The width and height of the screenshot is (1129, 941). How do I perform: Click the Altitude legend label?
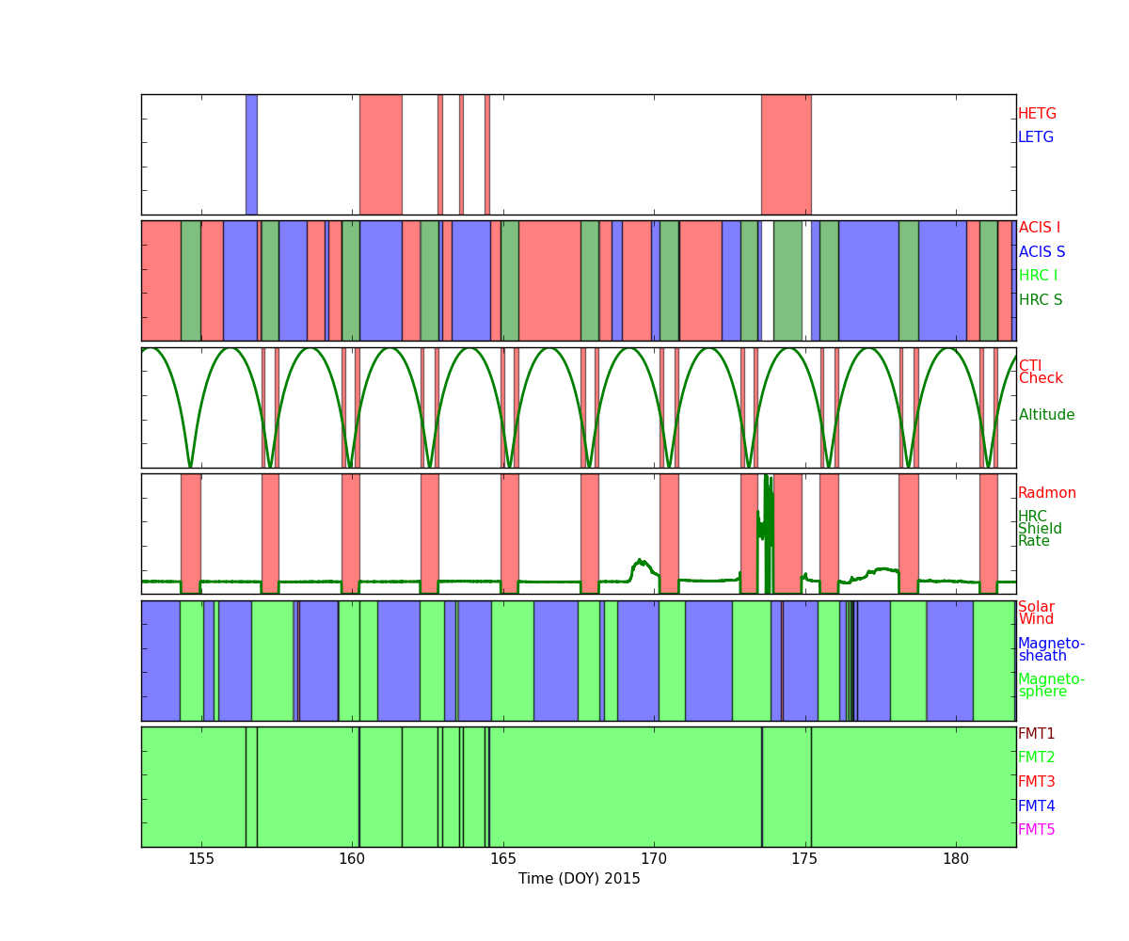[x=1046, y=415]
